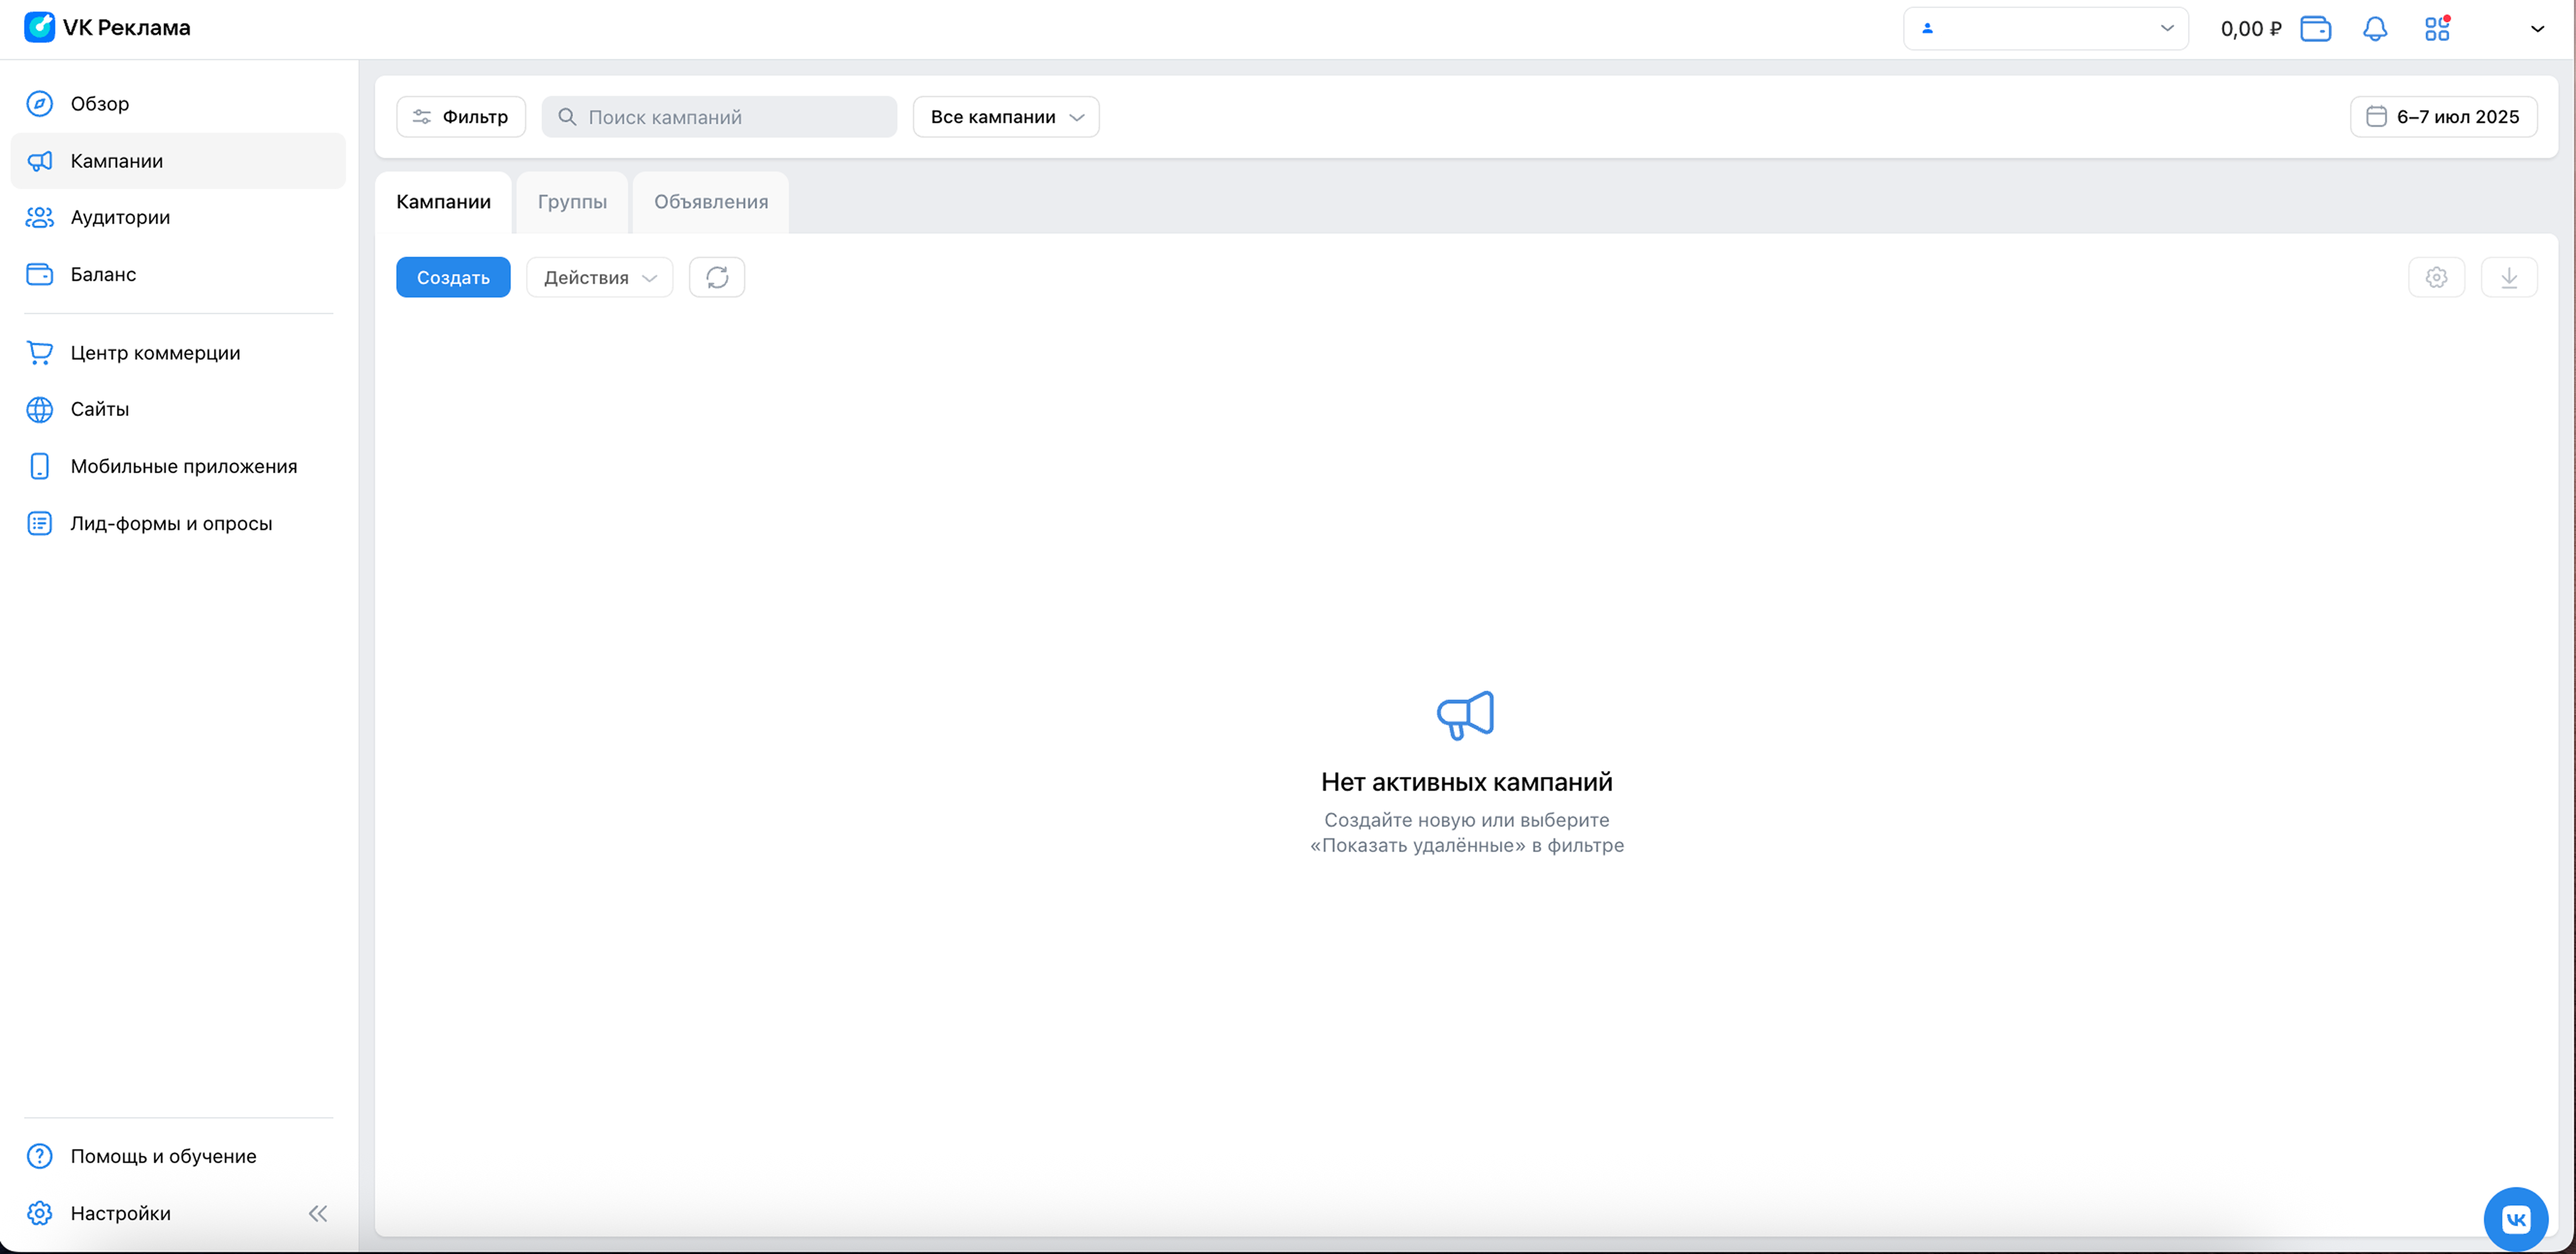Viewport: 2576px width, 1254px height.
Task: Expand the account selector dropdown
Action: coord(2045,28)
